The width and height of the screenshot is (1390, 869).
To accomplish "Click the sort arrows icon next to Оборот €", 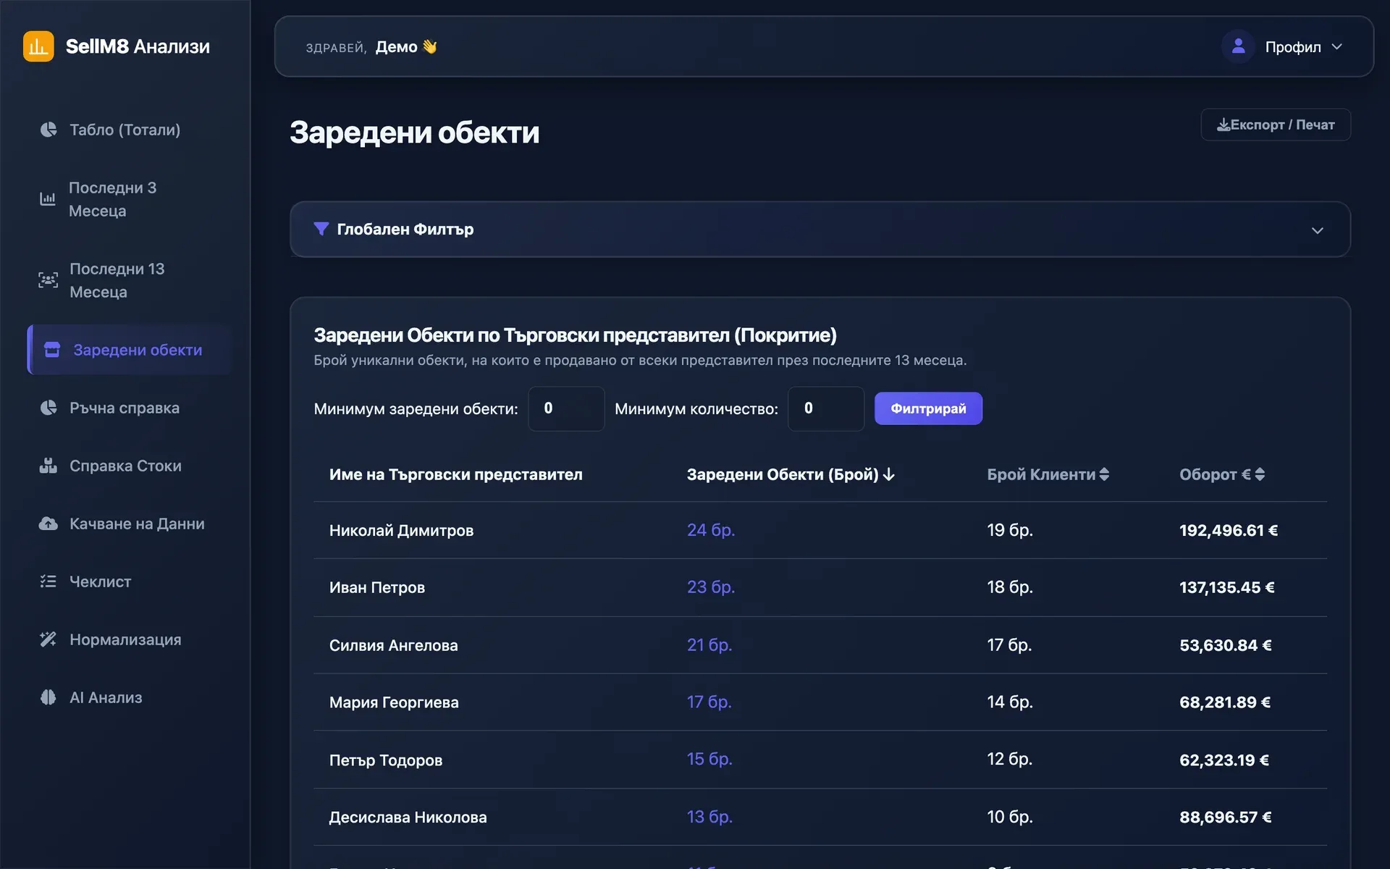I will point(1260,474).
